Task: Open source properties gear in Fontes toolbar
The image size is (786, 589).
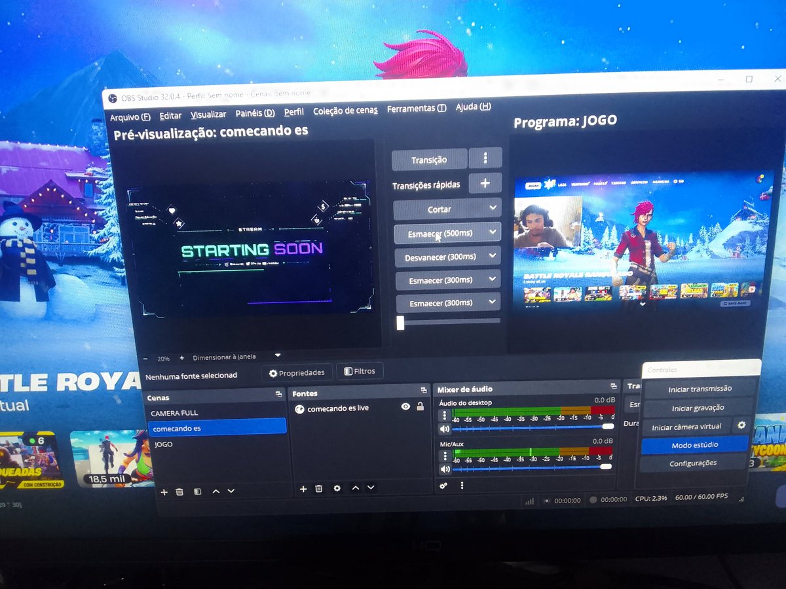Action: tap(337, 488)
